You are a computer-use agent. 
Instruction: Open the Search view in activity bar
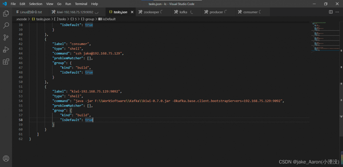[x=6, y=26]
